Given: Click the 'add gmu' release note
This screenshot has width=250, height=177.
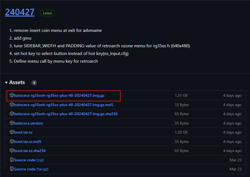Looking at the screenshot, I should pos(23,38).
